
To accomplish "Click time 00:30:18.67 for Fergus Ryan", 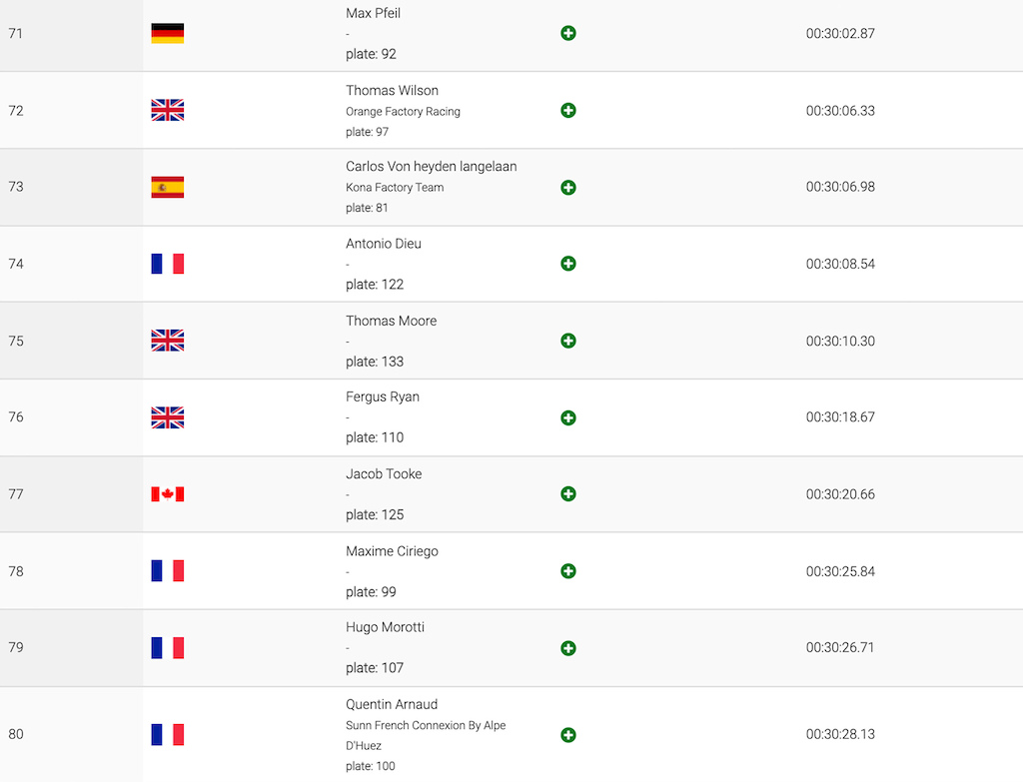I will pyautogui.click(x=840, y=417).
